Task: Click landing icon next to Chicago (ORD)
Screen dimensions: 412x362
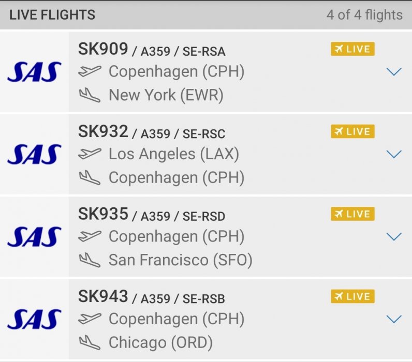Action: pyautogui.click(x=90, y=342)
